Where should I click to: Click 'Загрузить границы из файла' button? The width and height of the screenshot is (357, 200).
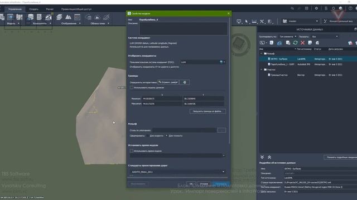click(208, 111)
